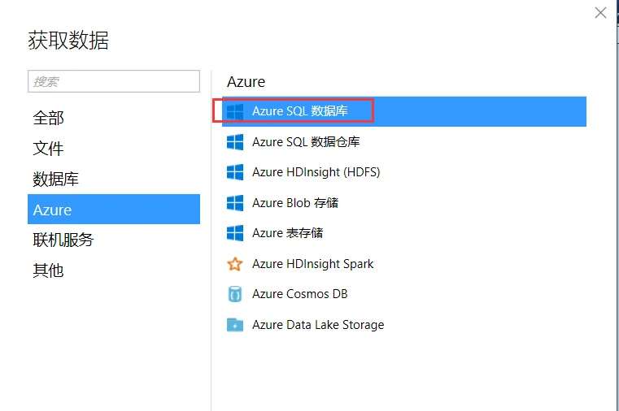Click the Azure Cosmos DB database icon

coord(235,294)
